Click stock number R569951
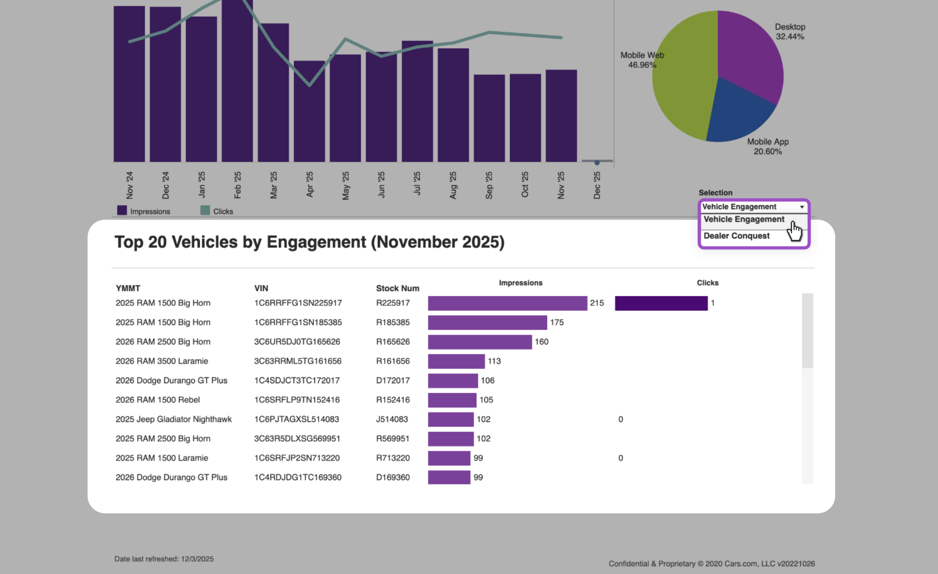Screen dimensions: 938x574 click(x=392, y=438)
